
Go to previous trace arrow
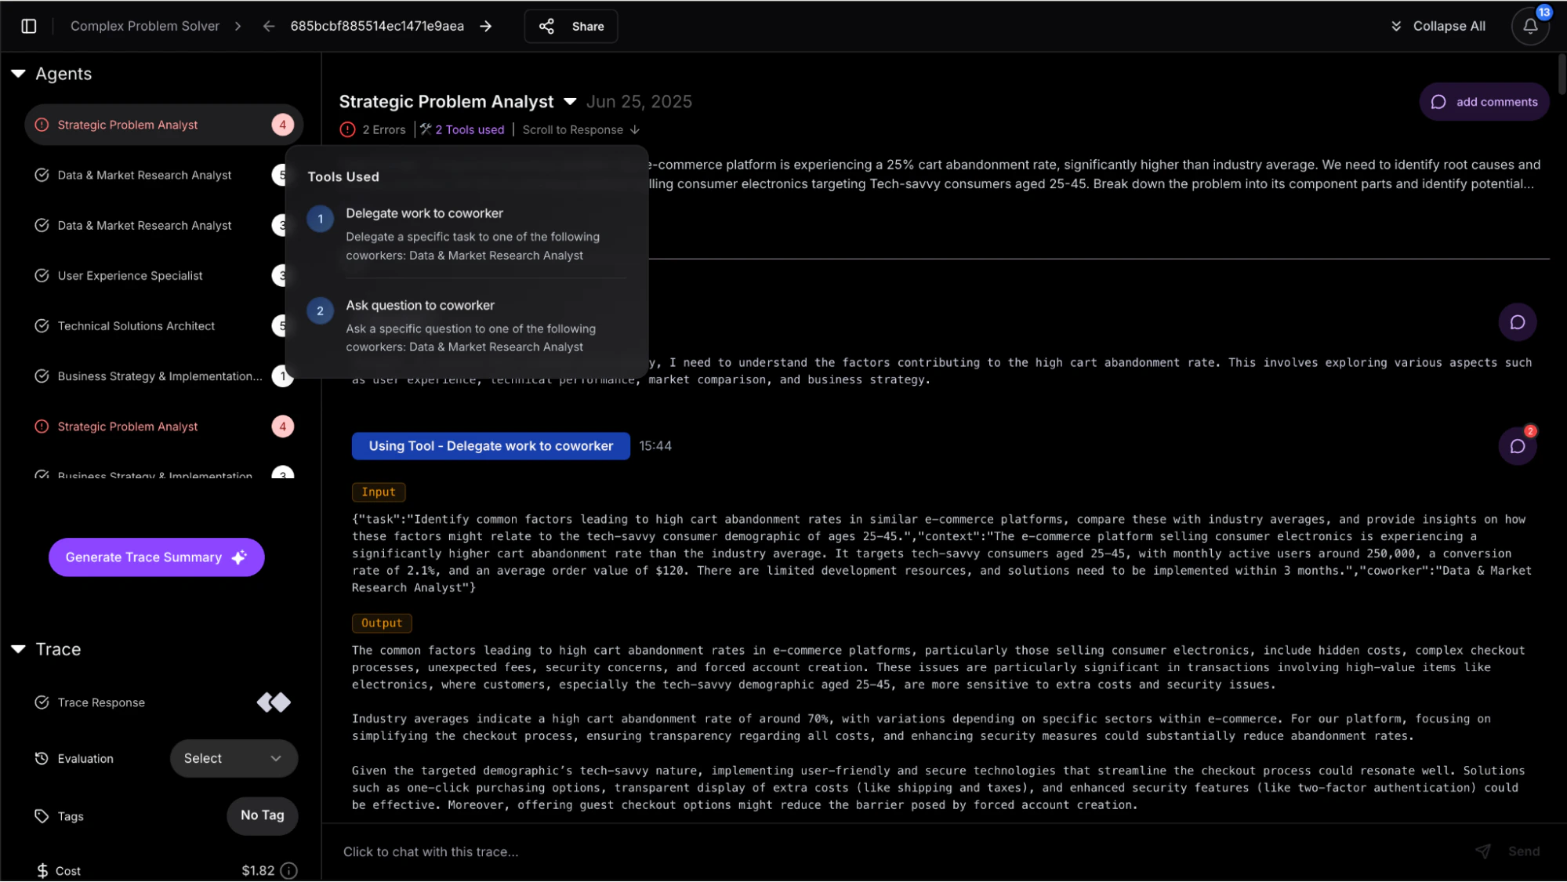point(269,26)
